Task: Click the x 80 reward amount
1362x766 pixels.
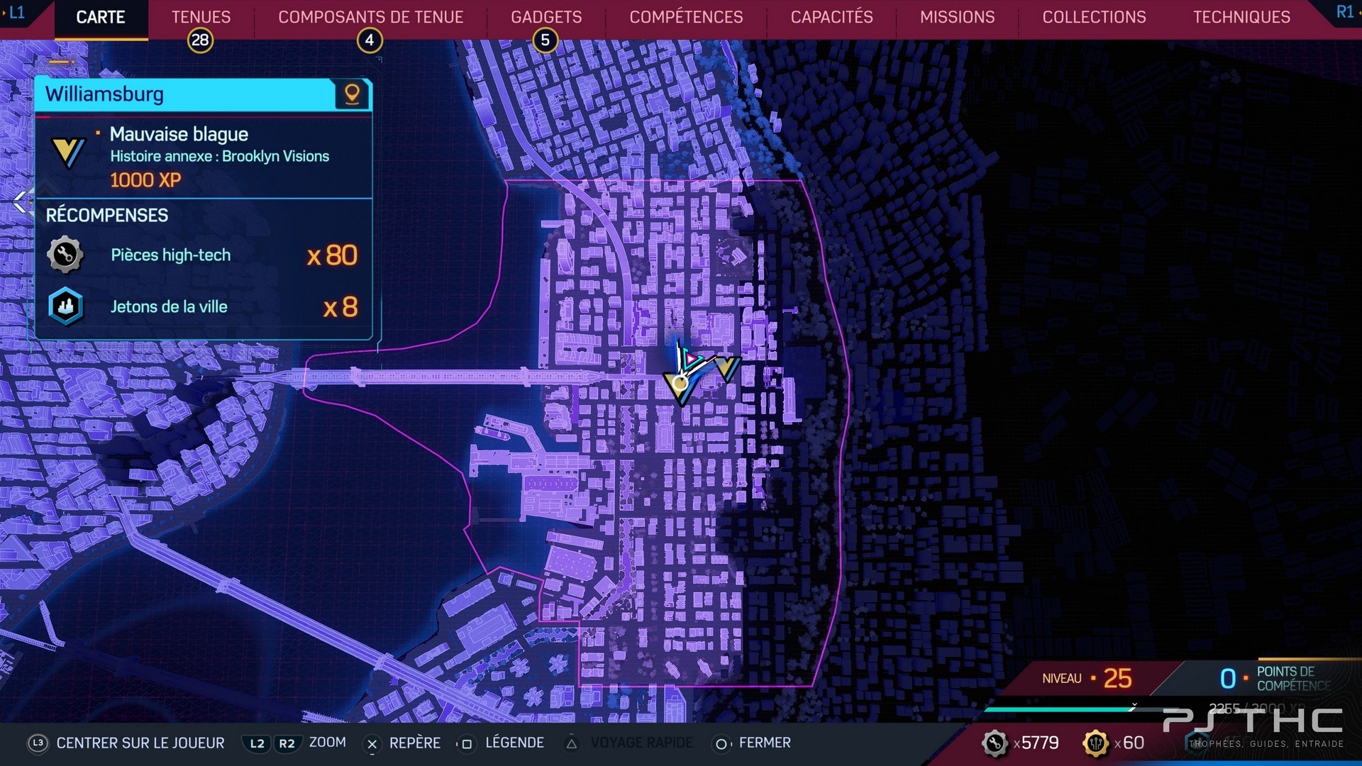Action: (x=332, y=255)
